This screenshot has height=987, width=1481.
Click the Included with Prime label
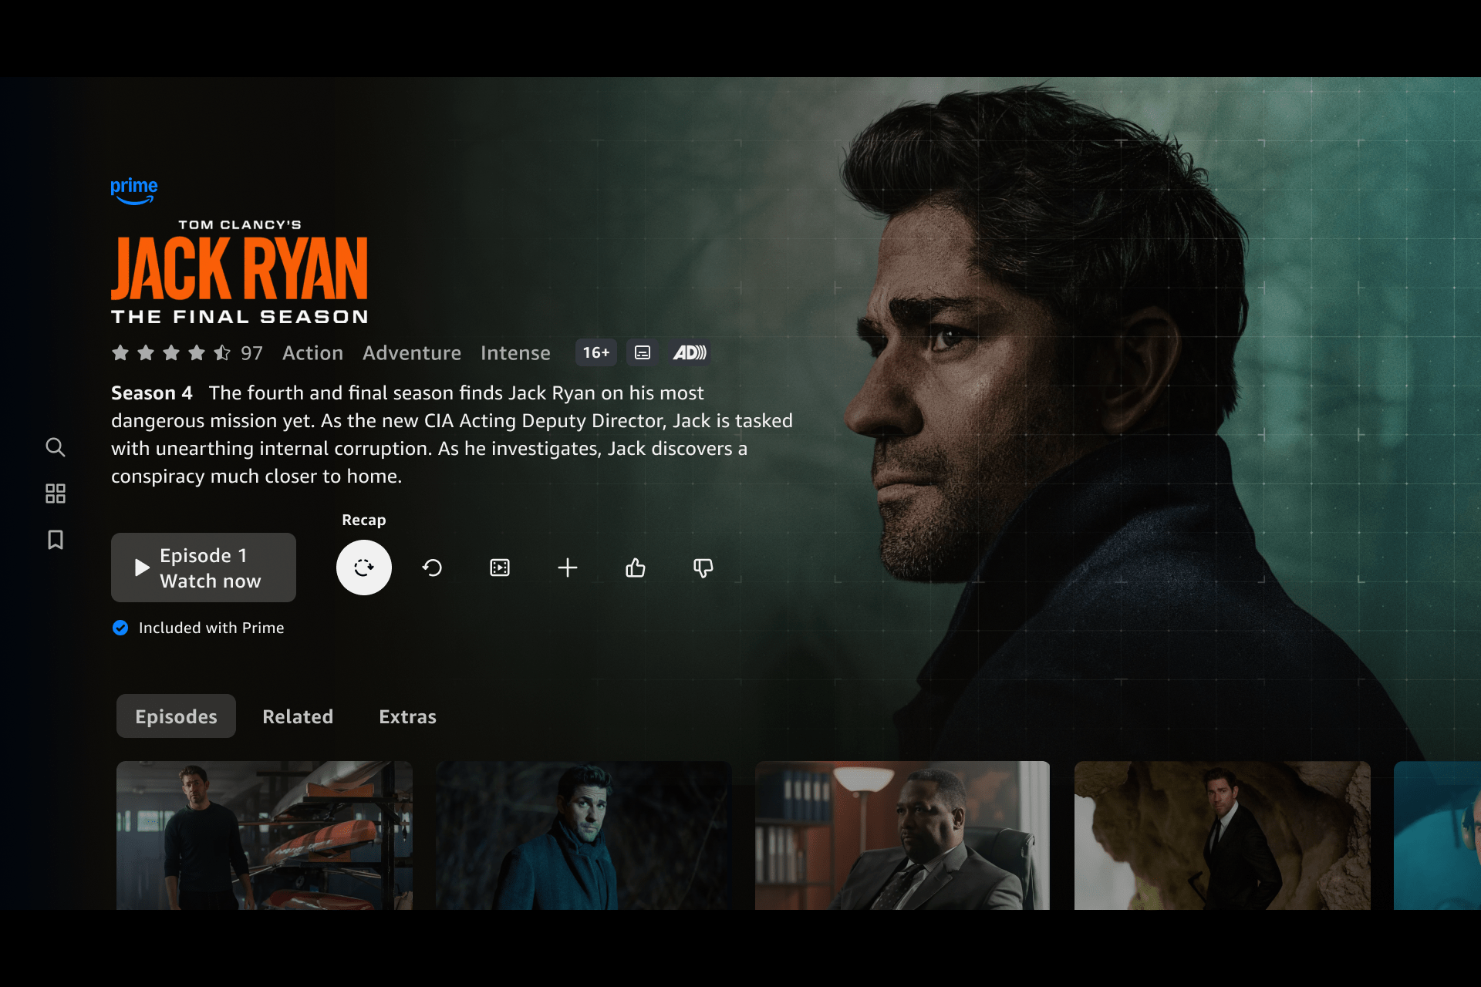(x=197, y=628)
